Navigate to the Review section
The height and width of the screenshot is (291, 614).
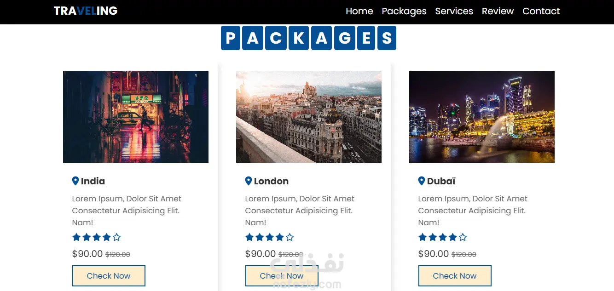click(498, 11)
